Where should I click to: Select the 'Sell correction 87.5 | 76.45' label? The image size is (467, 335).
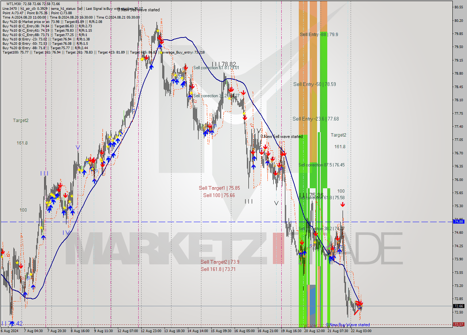(321, 165)
